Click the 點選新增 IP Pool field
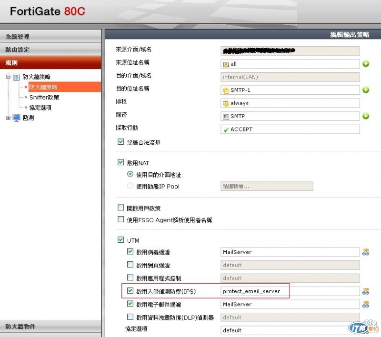This screenshot has height=337, width=381. coord(267,186)
